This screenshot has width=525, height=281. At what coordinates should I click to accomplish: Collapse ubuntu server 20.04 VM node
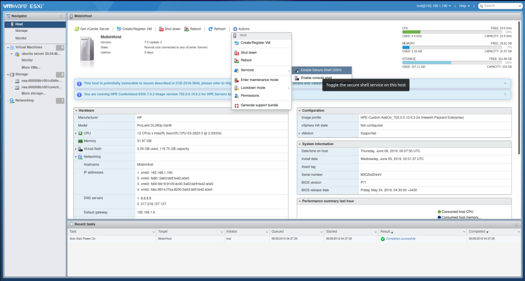12,54
